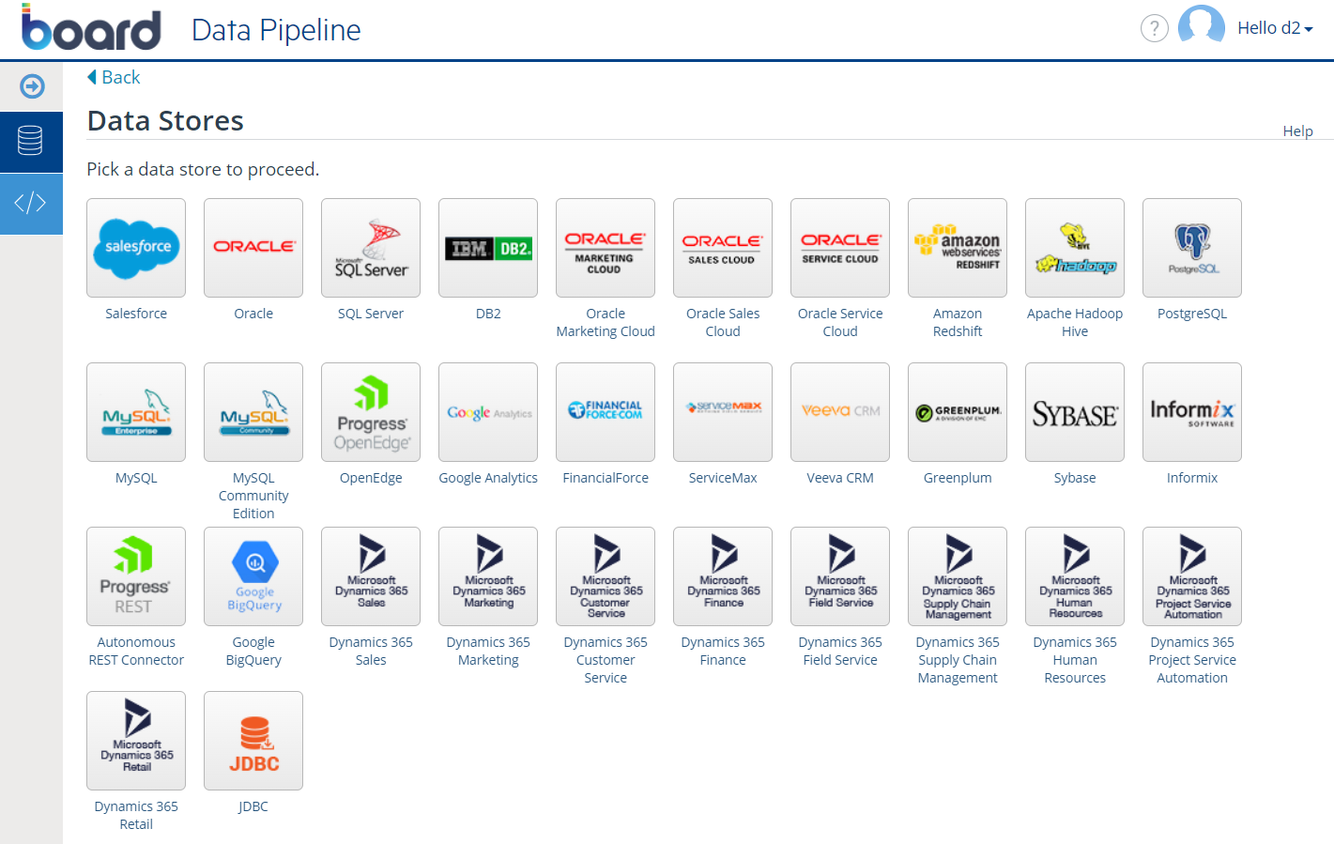Pick the Google BigQuery tile
Screen dimensions: 1334x844
[x=253, y=576]
